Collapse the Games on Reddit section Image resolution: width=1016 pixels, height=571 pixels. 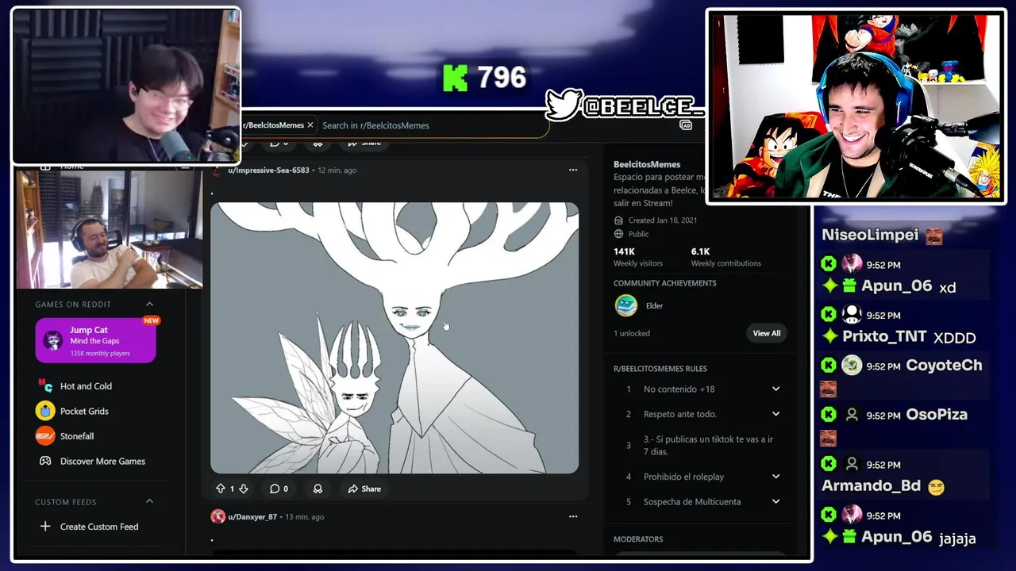point(149,305)
